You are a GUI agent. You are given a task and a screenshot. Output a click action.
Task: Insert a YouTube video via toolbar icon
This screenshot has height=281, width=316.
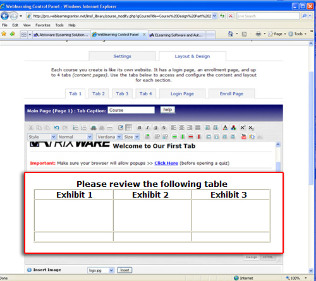coord(244,136)
